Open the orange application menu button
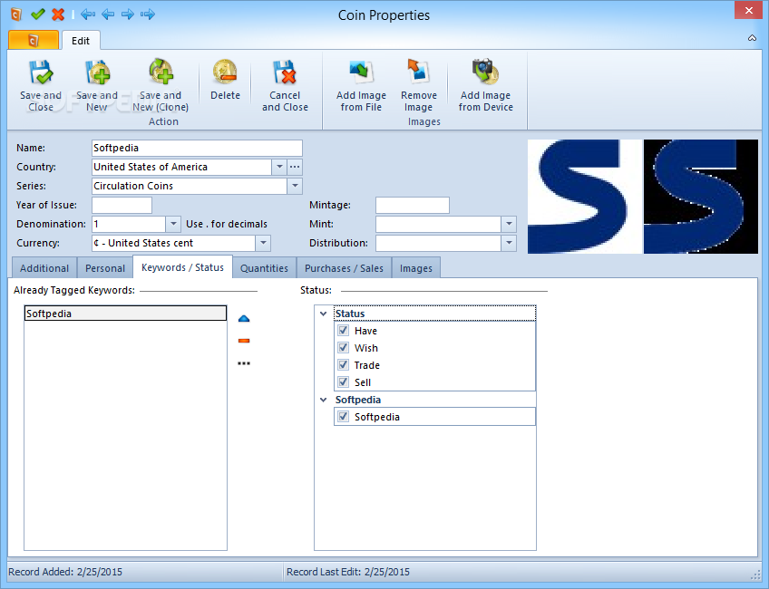 [34, 40]
